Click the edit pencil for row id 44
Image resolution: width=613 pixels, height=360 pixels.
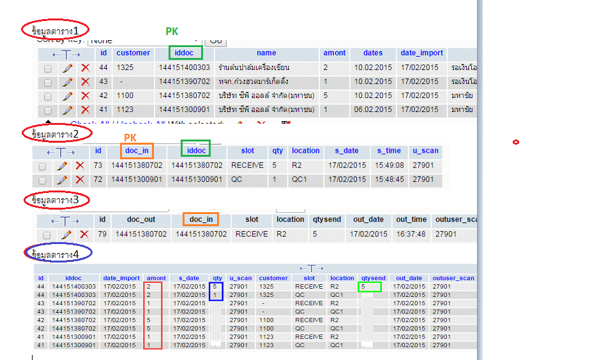tap(67, 68)
